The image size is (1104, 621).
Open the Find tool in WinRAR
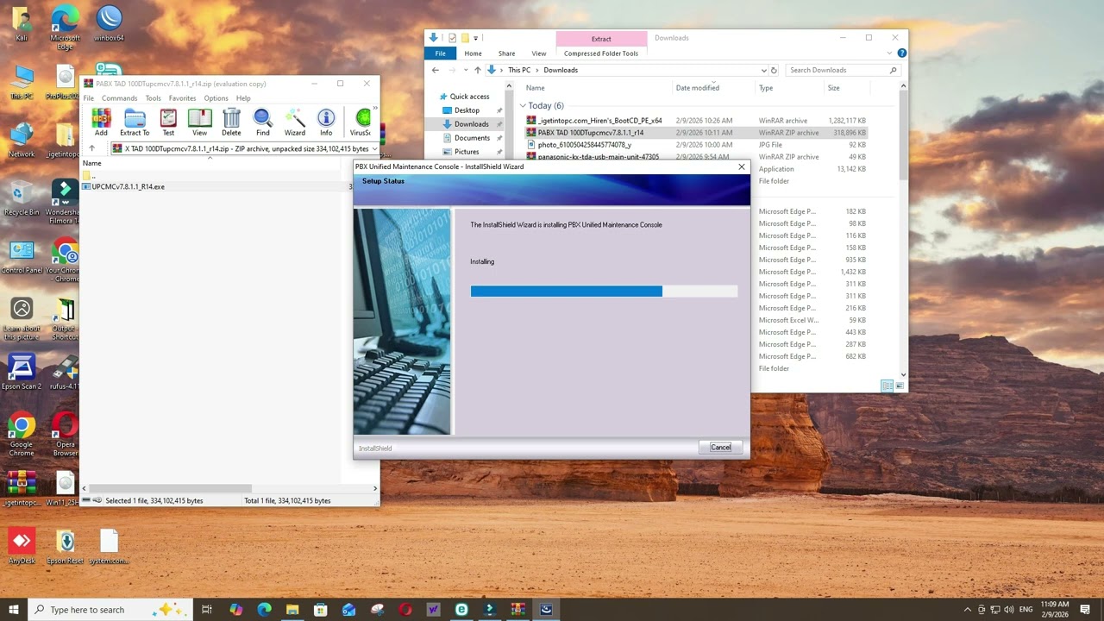point(263,122)
